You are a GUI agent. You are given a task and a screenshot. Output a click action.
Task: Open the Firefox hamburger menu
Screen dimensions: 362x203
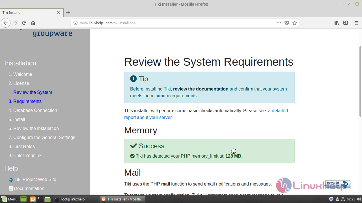356,23
